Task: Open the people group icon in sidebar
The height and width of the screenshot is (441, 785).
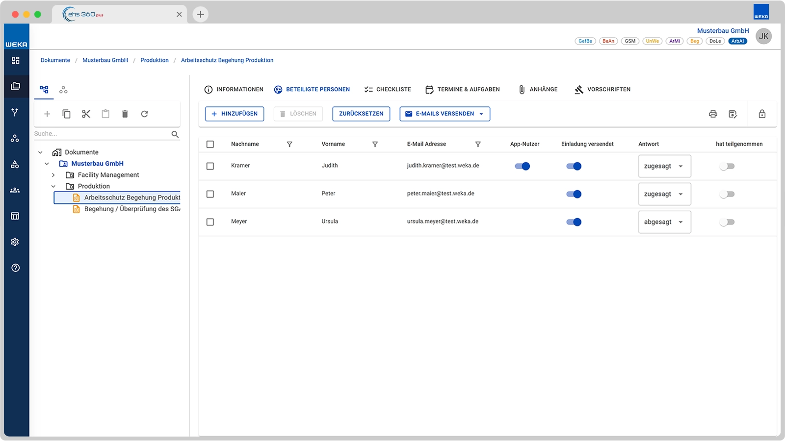Action: [15, 190]
